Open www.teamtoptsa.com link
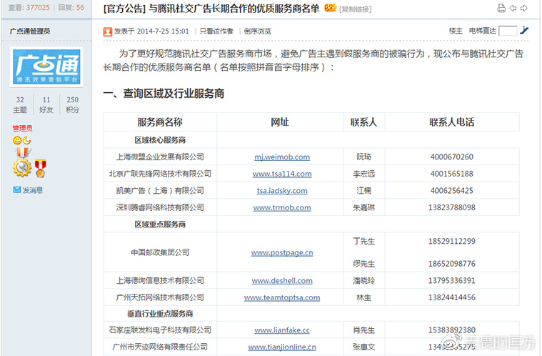Image resolution: width=542 pixels, height=356 pixels. click(282, 297)
